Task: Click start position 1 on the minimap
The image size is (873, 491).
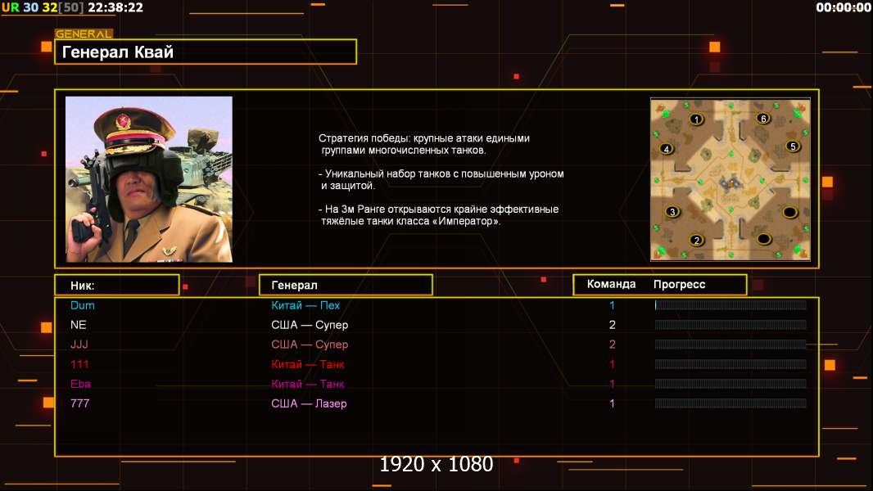Action: pyautogui.click(x=696, y=119)
